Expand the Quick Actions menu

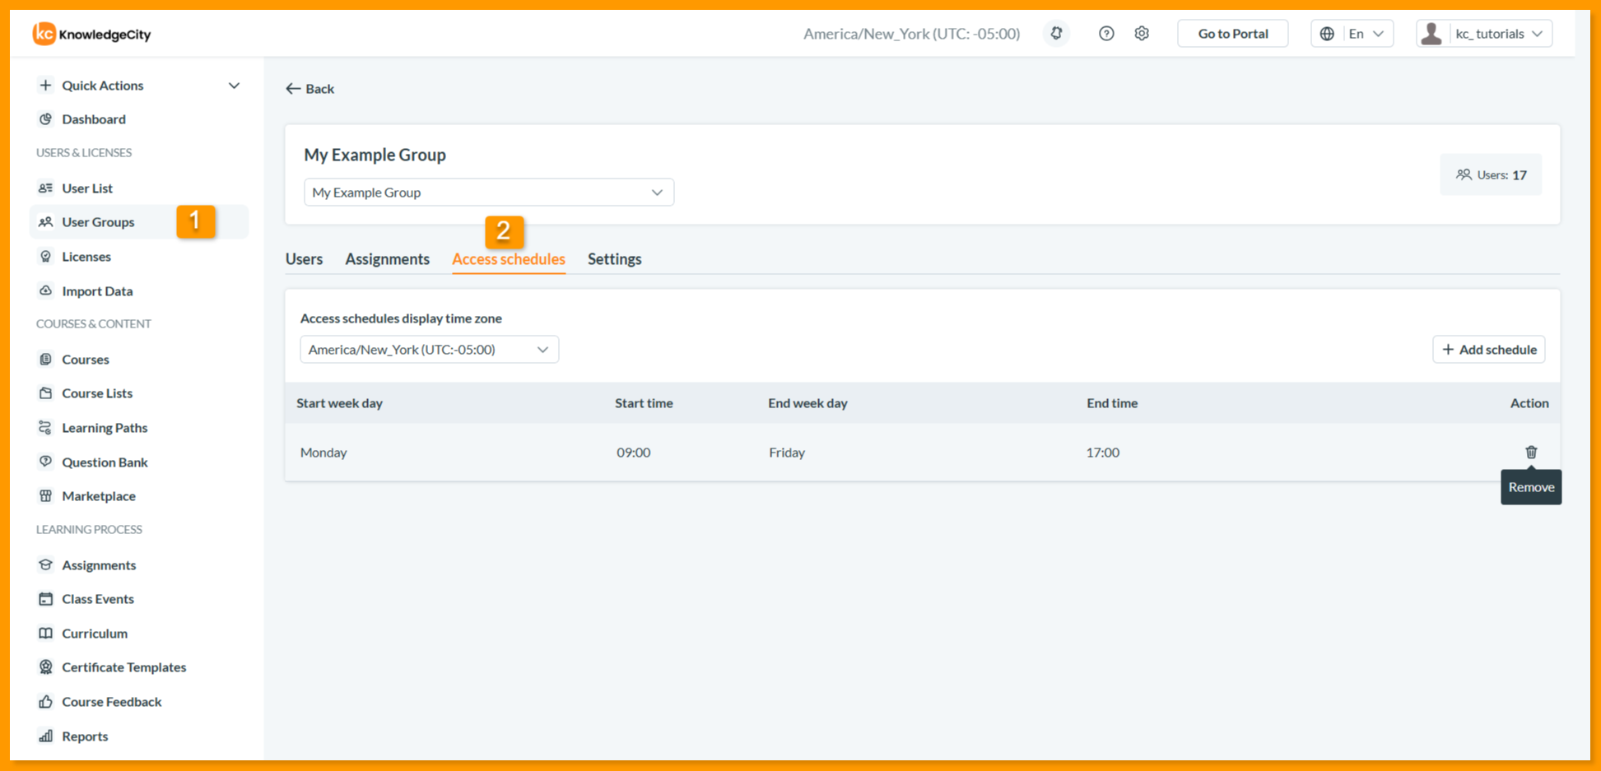pos(138,86)
